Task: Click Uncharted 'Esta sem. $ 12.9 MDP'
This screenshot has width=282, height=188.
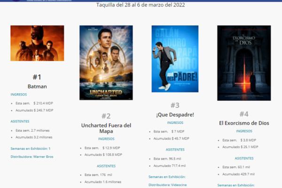Action: [102, 148]
